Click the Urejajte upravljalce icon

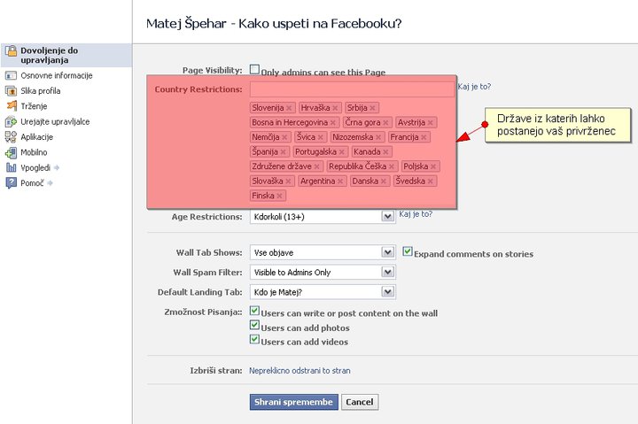click(11, 121)
